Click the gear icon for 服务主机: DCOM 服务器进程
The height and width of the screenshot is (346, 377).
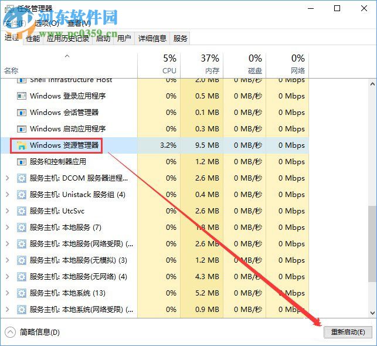point(22,178)
